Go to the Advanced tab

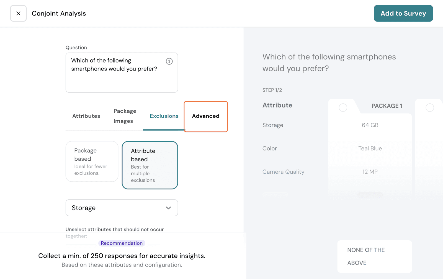tap(205, 116)
